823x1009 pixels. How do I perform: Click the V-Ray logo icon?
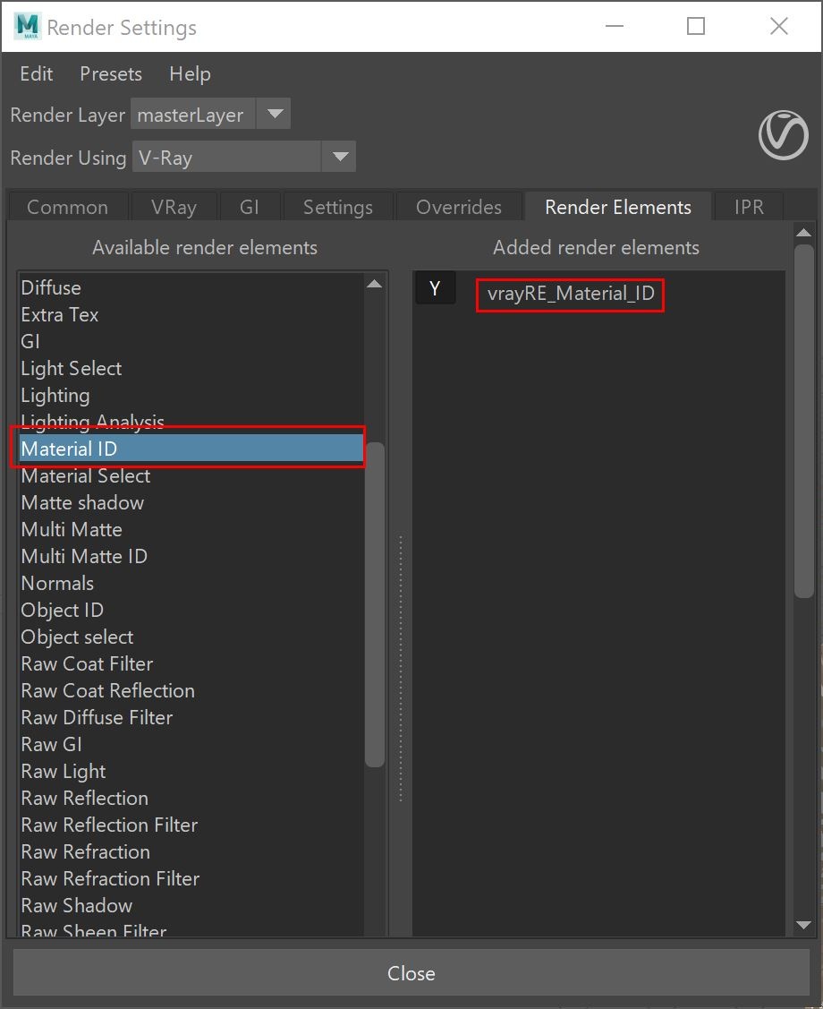tap(783, 134)
